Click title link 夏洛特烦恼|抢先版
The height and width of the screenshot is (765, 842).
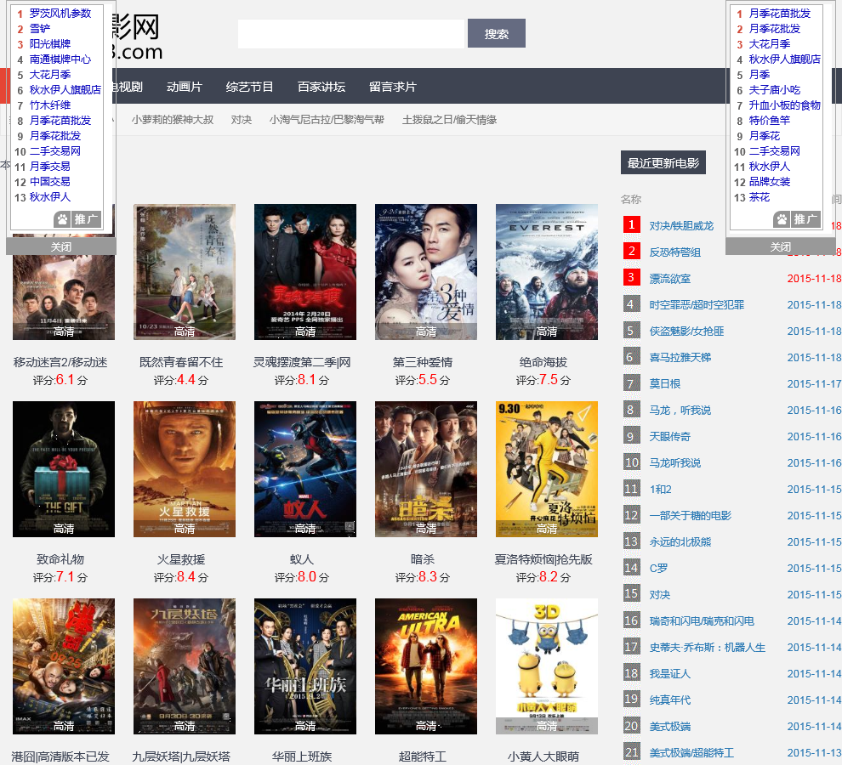(543, 559)
